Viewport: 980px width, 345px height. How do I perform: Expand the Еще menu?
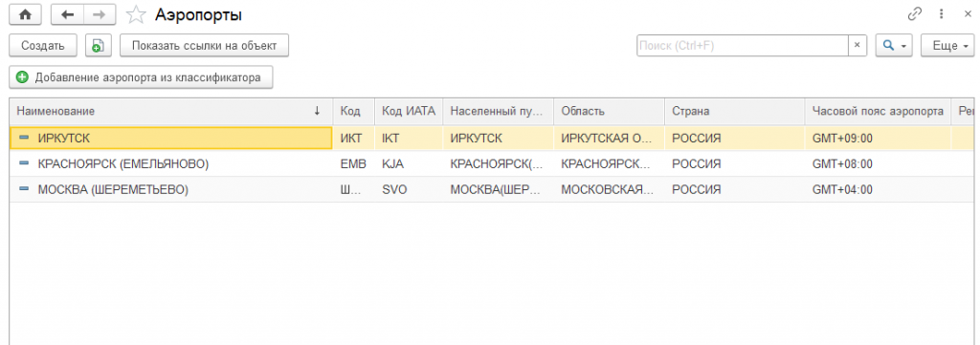tap(947, 46)
